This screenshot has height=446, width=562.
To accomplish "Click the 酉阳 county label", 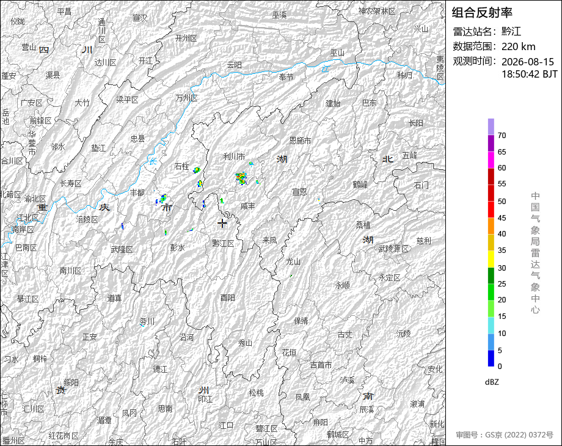I will 228,298.
